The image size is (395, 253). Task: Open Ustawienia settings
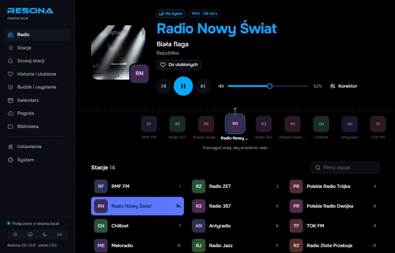[x=37, y=147]
